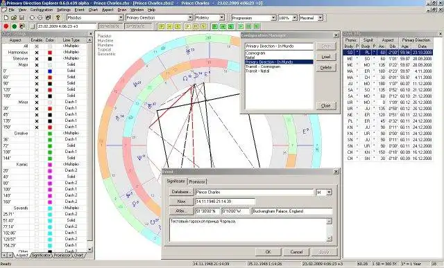Click the icon right of the green circle

click(22, 26)
